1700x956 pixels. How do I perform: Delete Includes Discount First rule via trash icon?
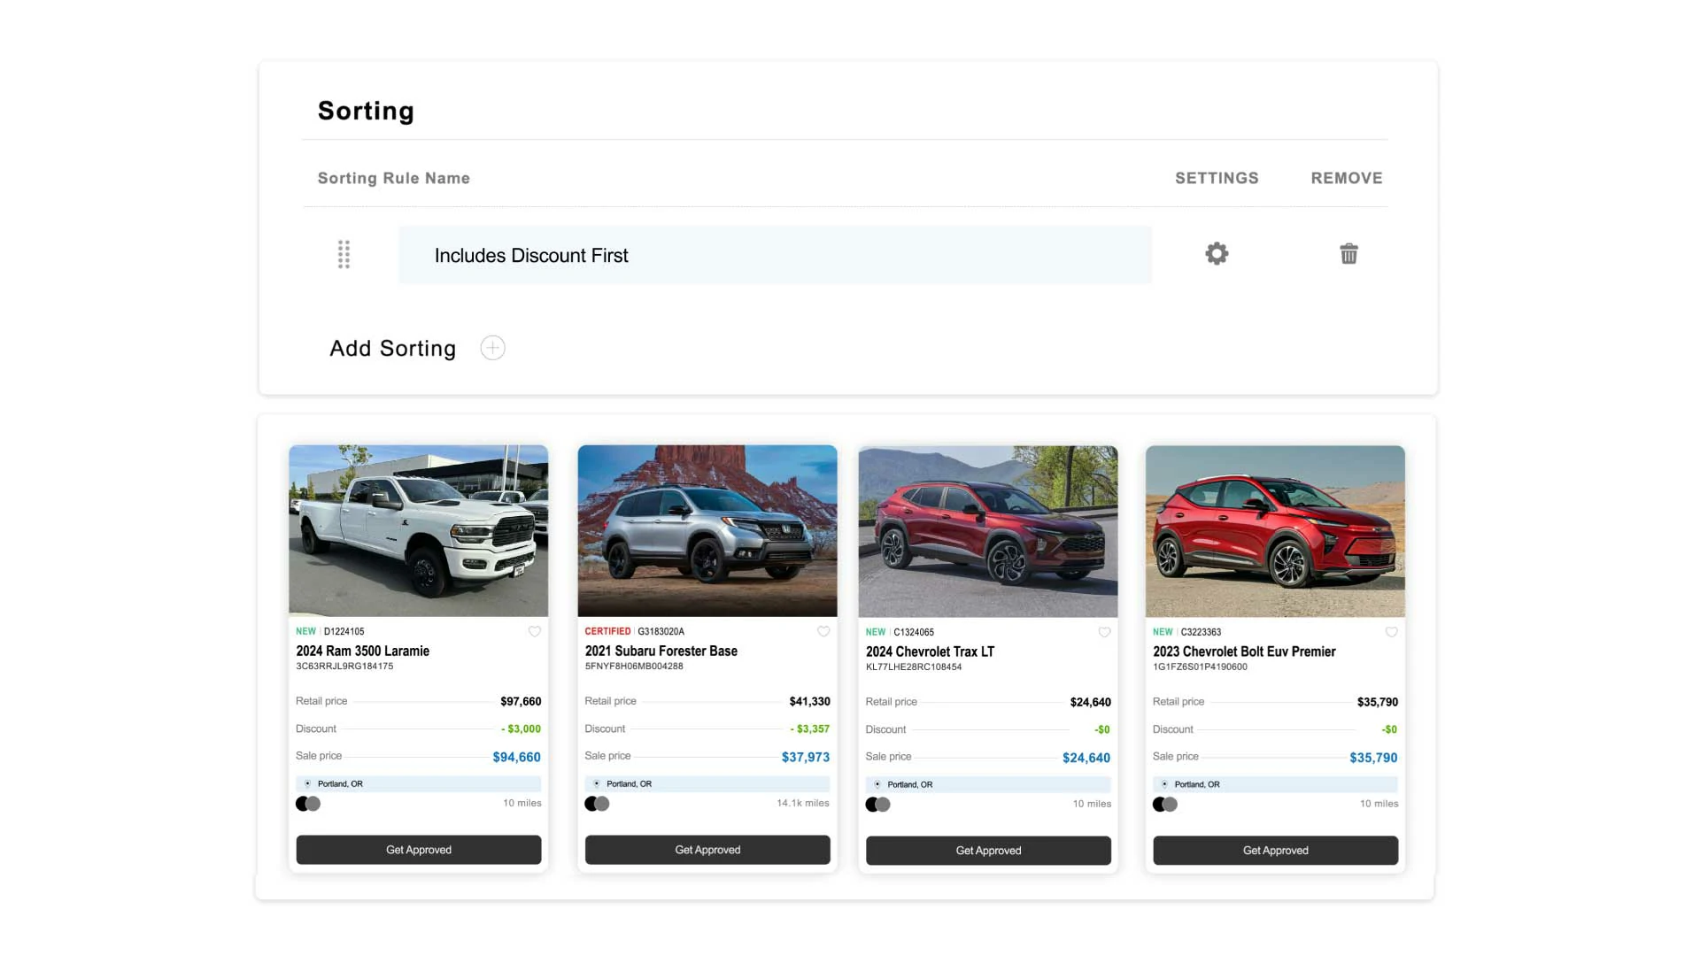(1348, 254)
